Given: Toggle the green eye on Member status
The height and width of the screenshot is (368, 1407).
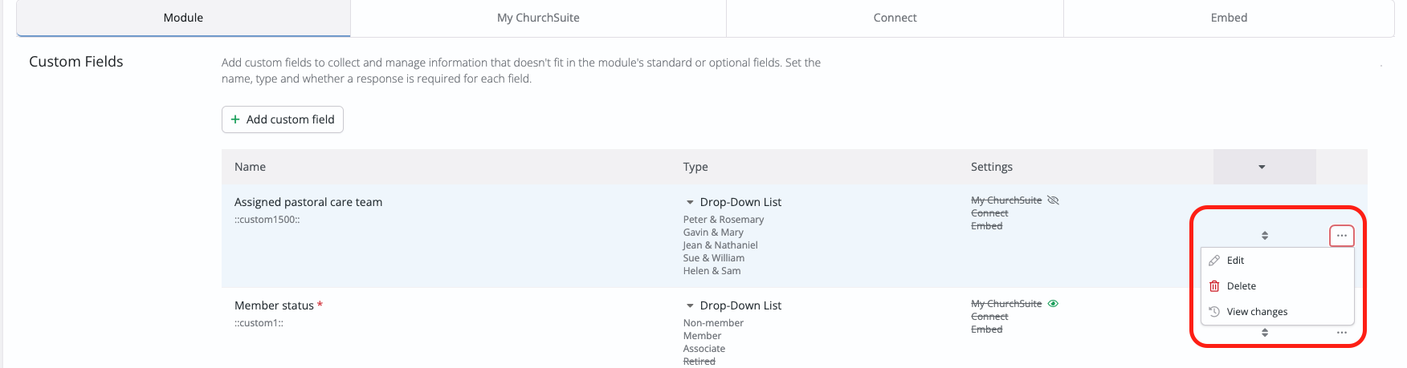Looking at the screenshot, I should 1054,304.
